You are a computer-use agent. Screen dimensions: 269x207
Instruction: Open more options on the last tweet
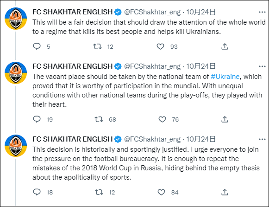(x=262, y=139)
